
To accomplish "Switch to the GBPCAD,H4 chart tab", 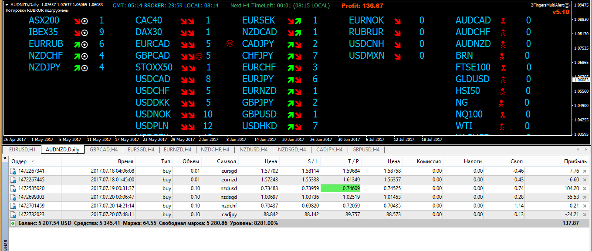I will coord(104,150).
